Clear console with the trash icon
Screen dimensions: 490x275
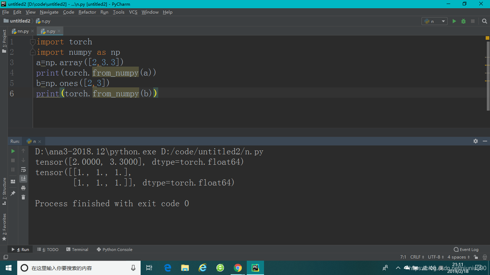(x=23, y=197)
